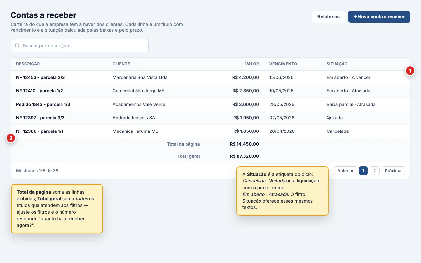Click client Andrade Imóveis SA
The height and width of the screenshot is (263, 421).
(134, 118)
